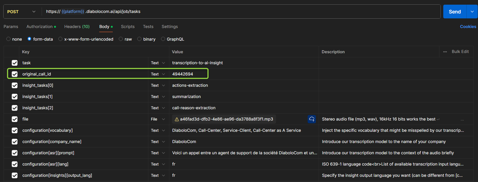Switch to the Headers tab
The width and height of the screenshot is (478, 182).
76,27
